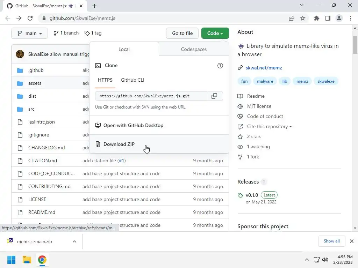The width and height of the screenshot is (358, 268).
Task: Go back with the browser back arrow
Action: click(8, 18)
